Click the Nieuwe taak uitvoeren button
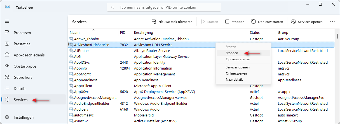 coord(172,22)
